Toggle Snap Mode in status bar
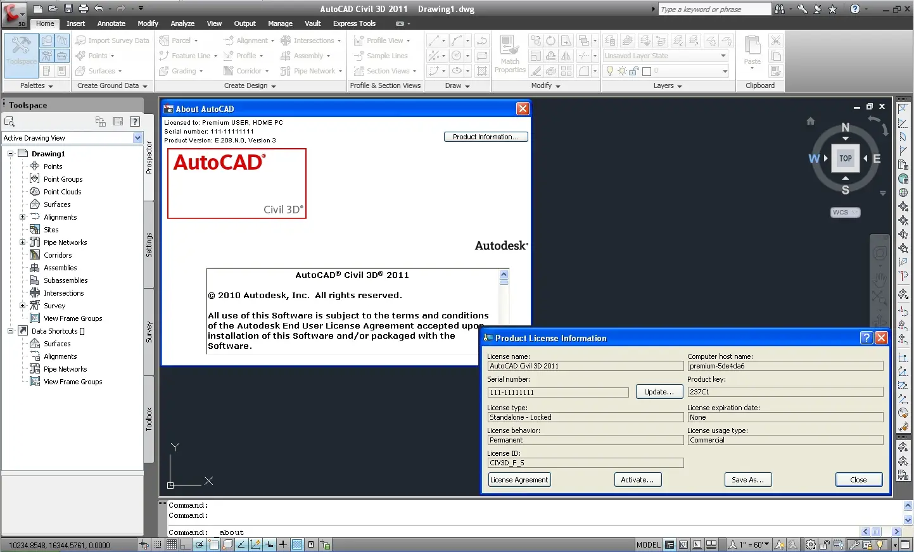This screenshot has width=914, height=552. pyautogui.click(x=158, y=544)
